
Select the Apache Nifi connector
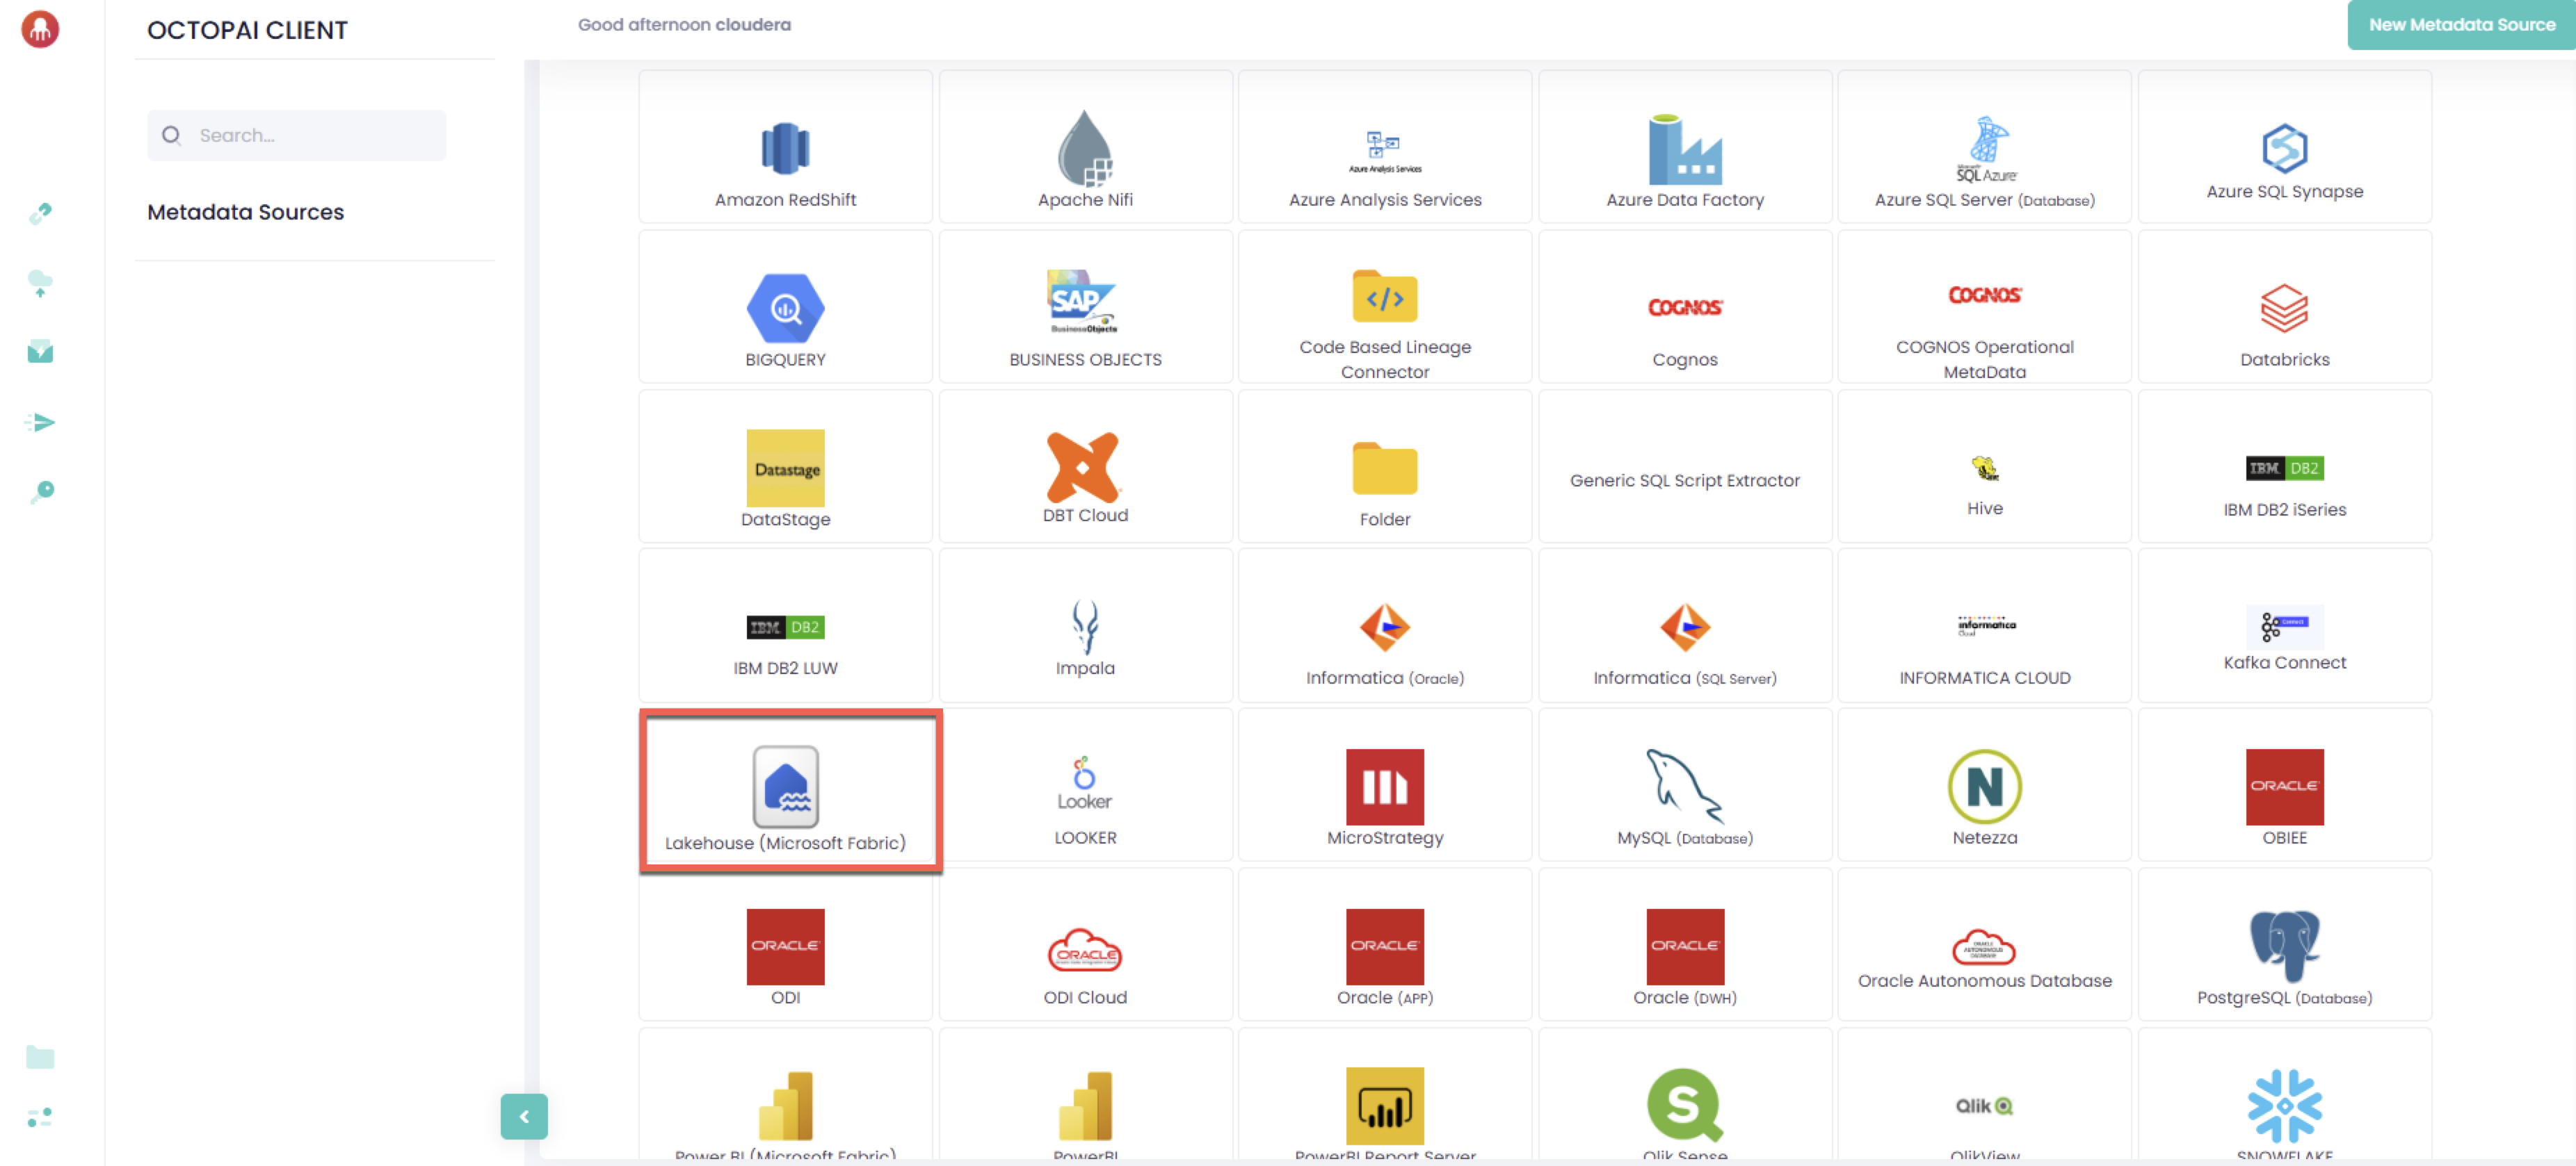(x=1085, y=147)
